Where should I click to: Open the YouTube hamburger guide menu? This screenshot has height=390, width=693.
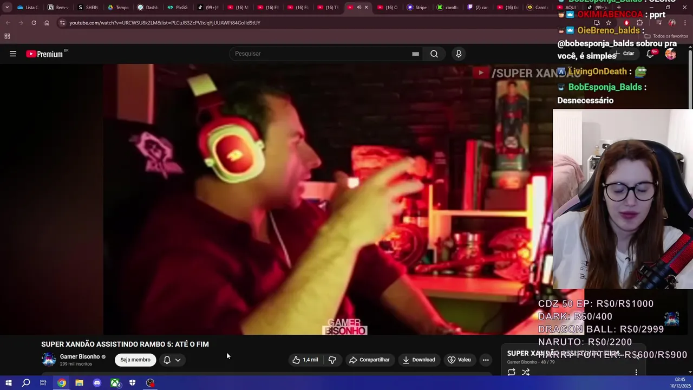pos(13,54)
